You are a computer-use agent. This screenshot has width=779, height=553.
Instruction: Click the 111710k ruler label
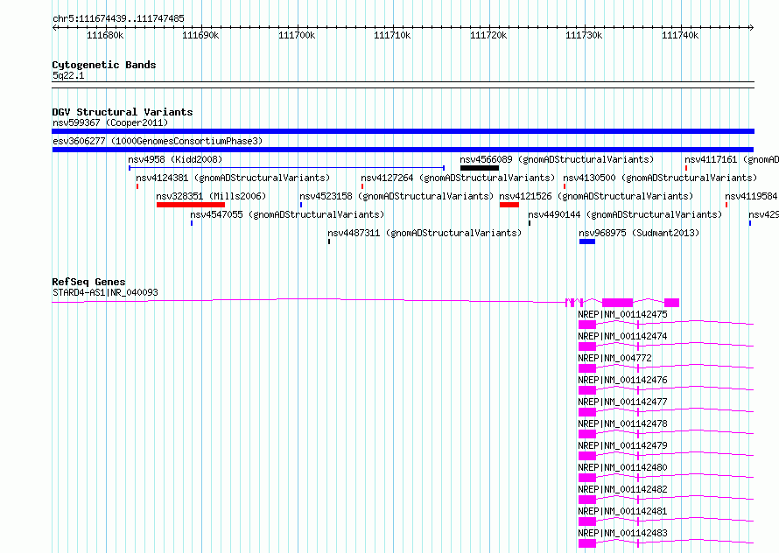pyautogui.click(x=392, y=35)
